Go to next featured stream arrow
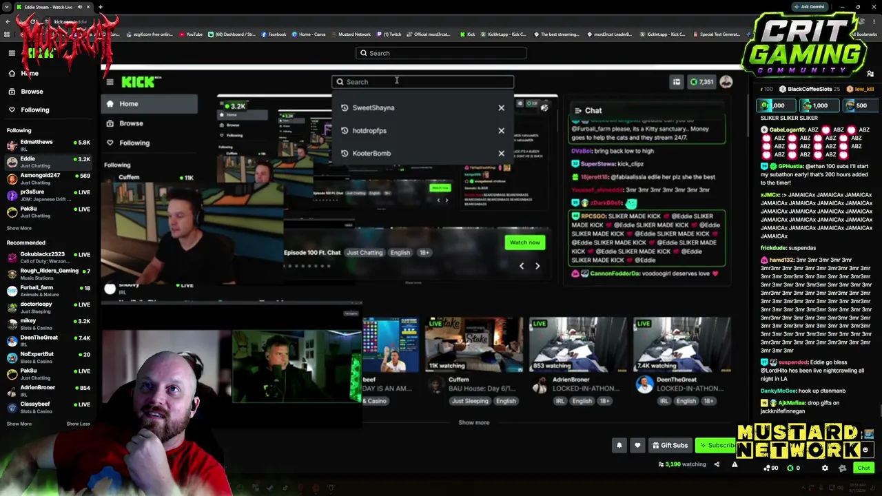The width and height of the screenshot is (882, 496). click(537, 265)
